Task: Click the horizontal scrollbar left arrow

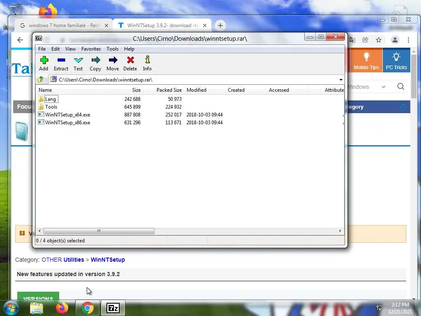Action: click(x=39, y=231)
